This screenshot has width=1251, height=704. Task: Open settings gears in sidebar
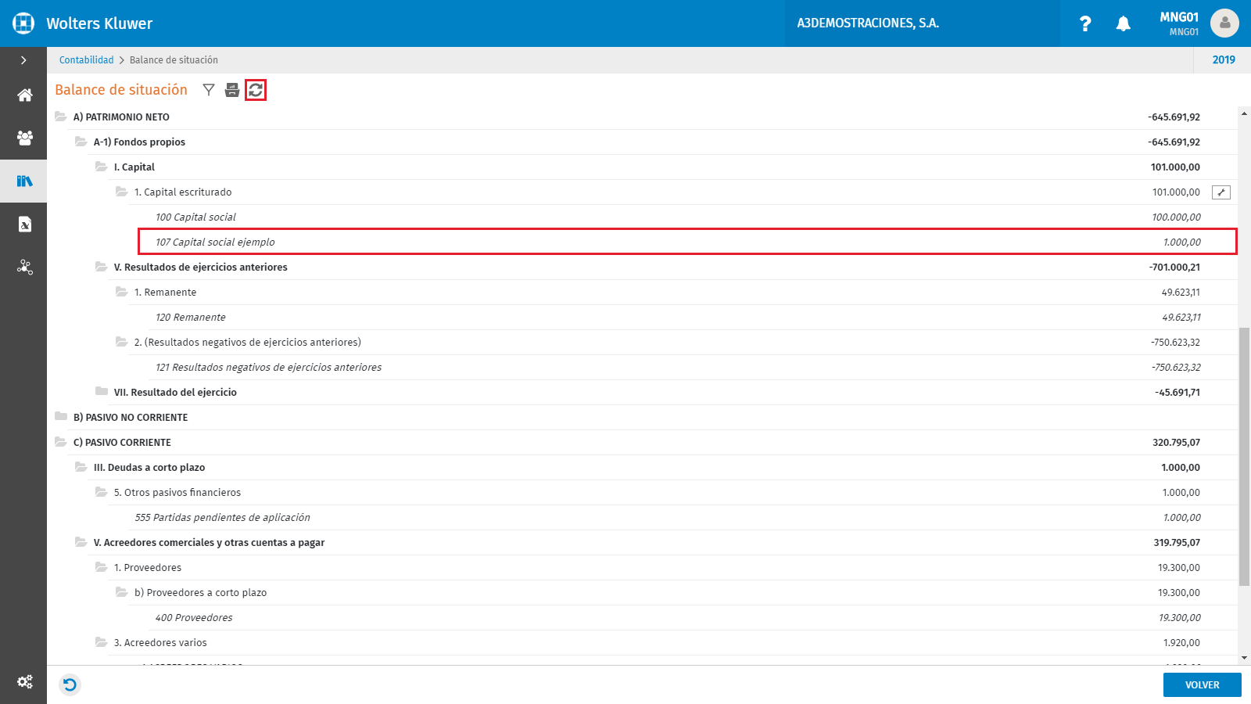click(x=25, y=681)
